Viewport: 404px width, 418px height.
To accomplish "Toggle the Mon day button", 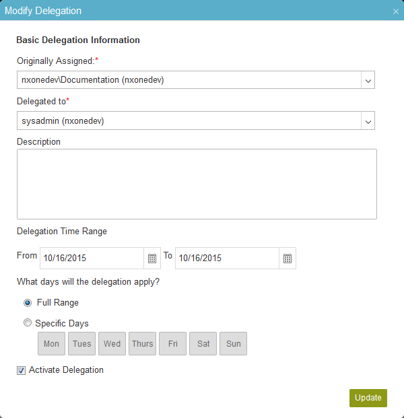I will tap(51, 344).
